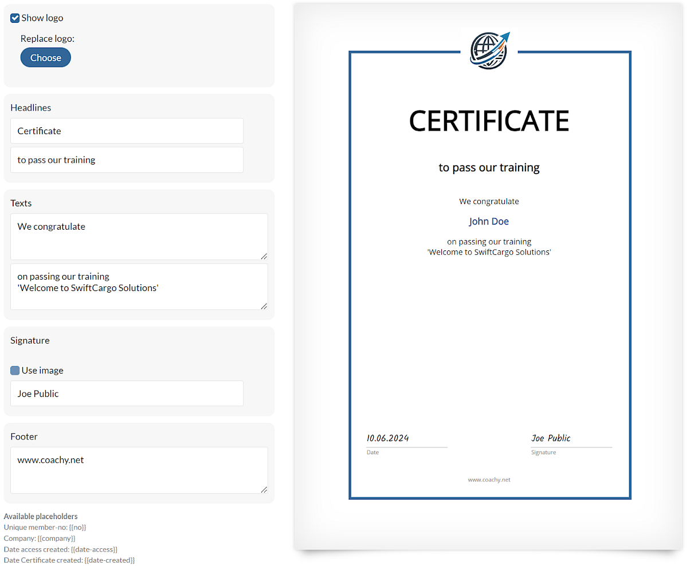Image resolution: width=690 pixels, height=566 pixels.
Task: Click the {{date-created}} placeholder line
Action: [69, 560]
